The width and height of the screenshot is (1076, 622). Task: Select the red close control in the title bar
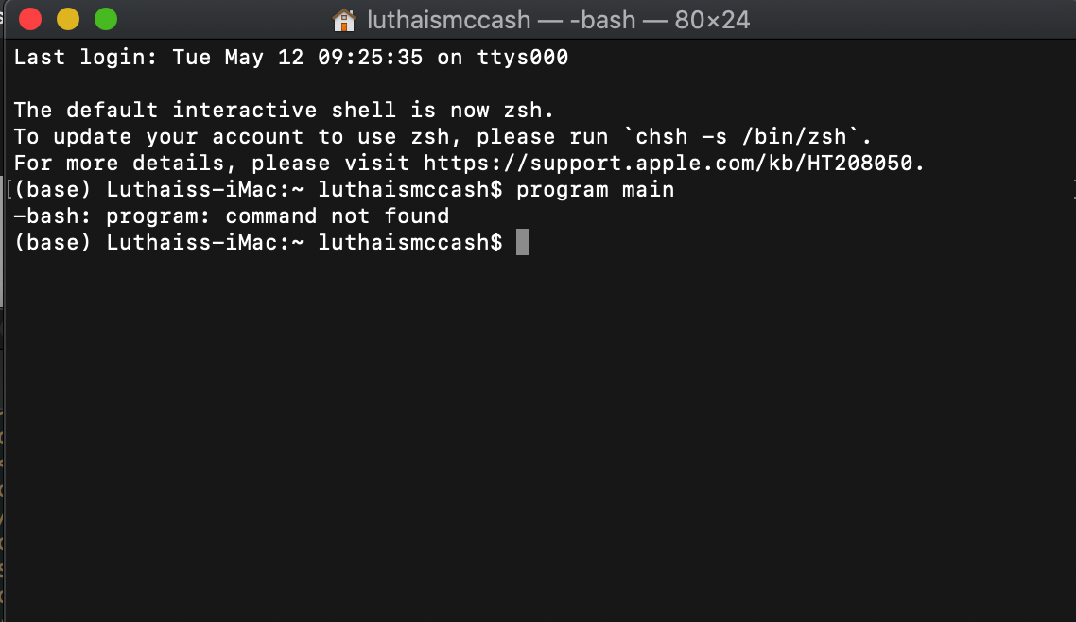(x=29, y=17)
